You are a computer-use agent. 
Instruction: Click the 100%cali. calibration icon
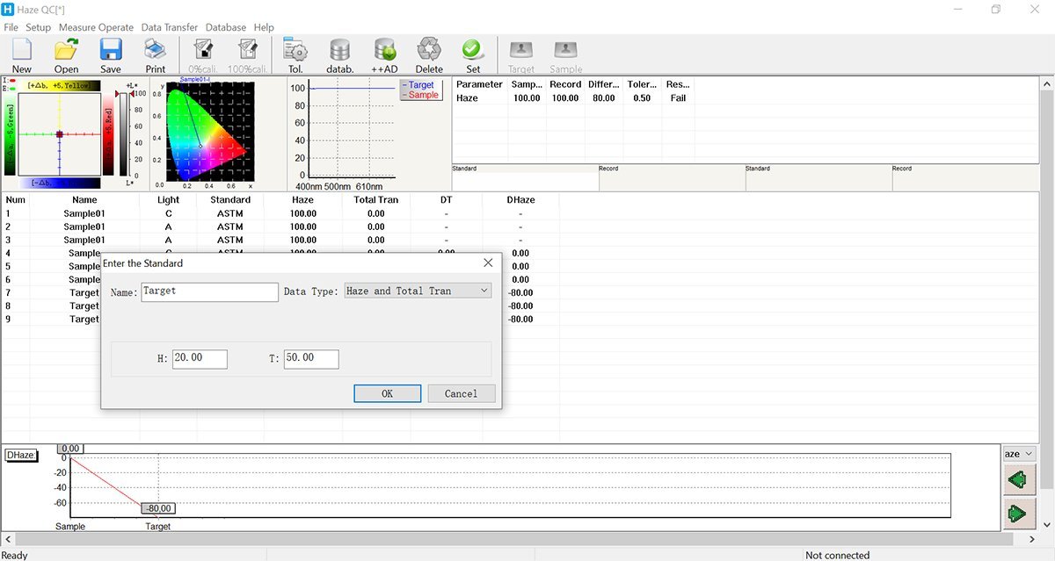tap(248, 55)
